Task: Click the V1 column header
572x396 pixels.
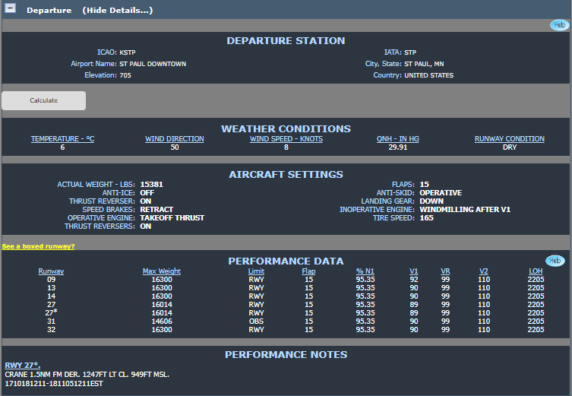Action: [414, 271]
